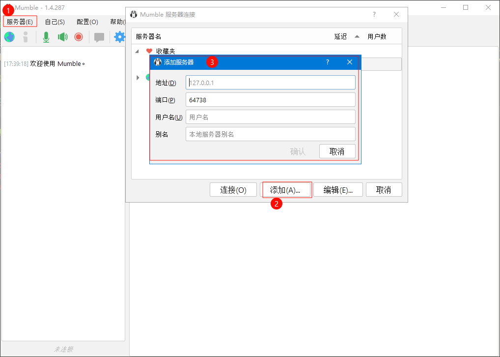Select the 收藏夹 favorites row
This screenshot has height=357, width=500.
click(x=267, y=51)
